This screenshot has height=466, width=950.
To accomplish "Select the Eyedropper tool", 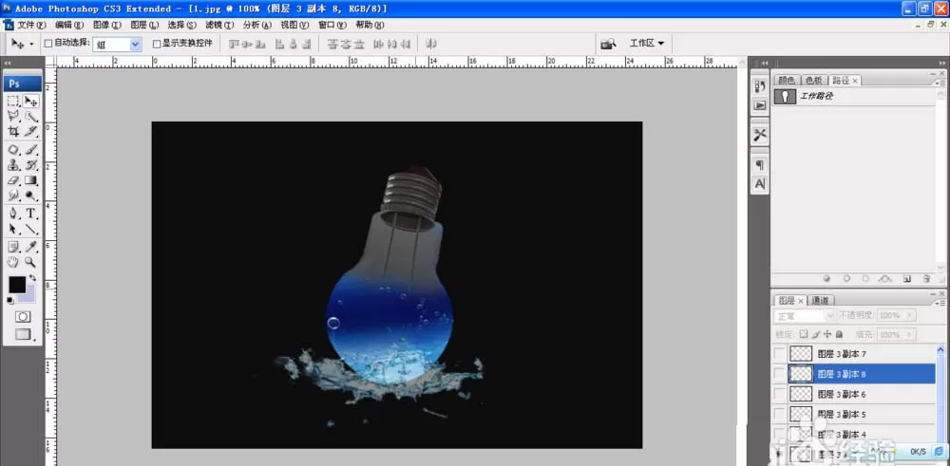I will (31, 247).
